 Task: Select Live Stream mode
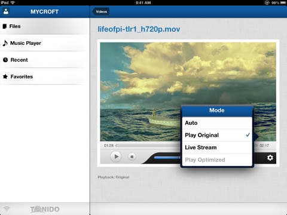pos(217,148)
